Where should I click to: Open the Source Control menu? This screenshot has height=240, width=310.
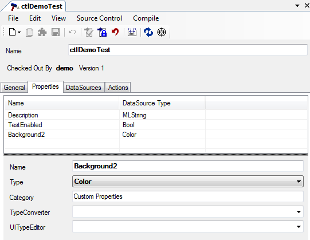(99, 18)
